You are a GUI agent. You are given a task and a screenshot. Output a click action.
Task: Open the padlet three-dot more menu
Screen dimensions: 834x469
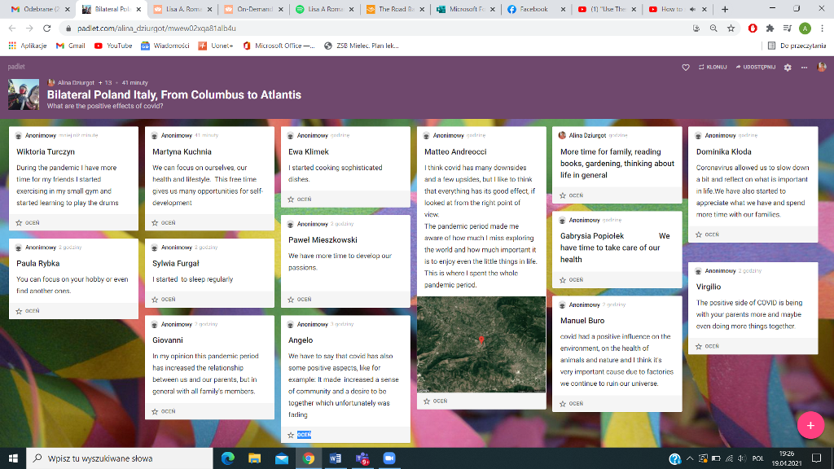pyautogui.click(x=805, y=67)
